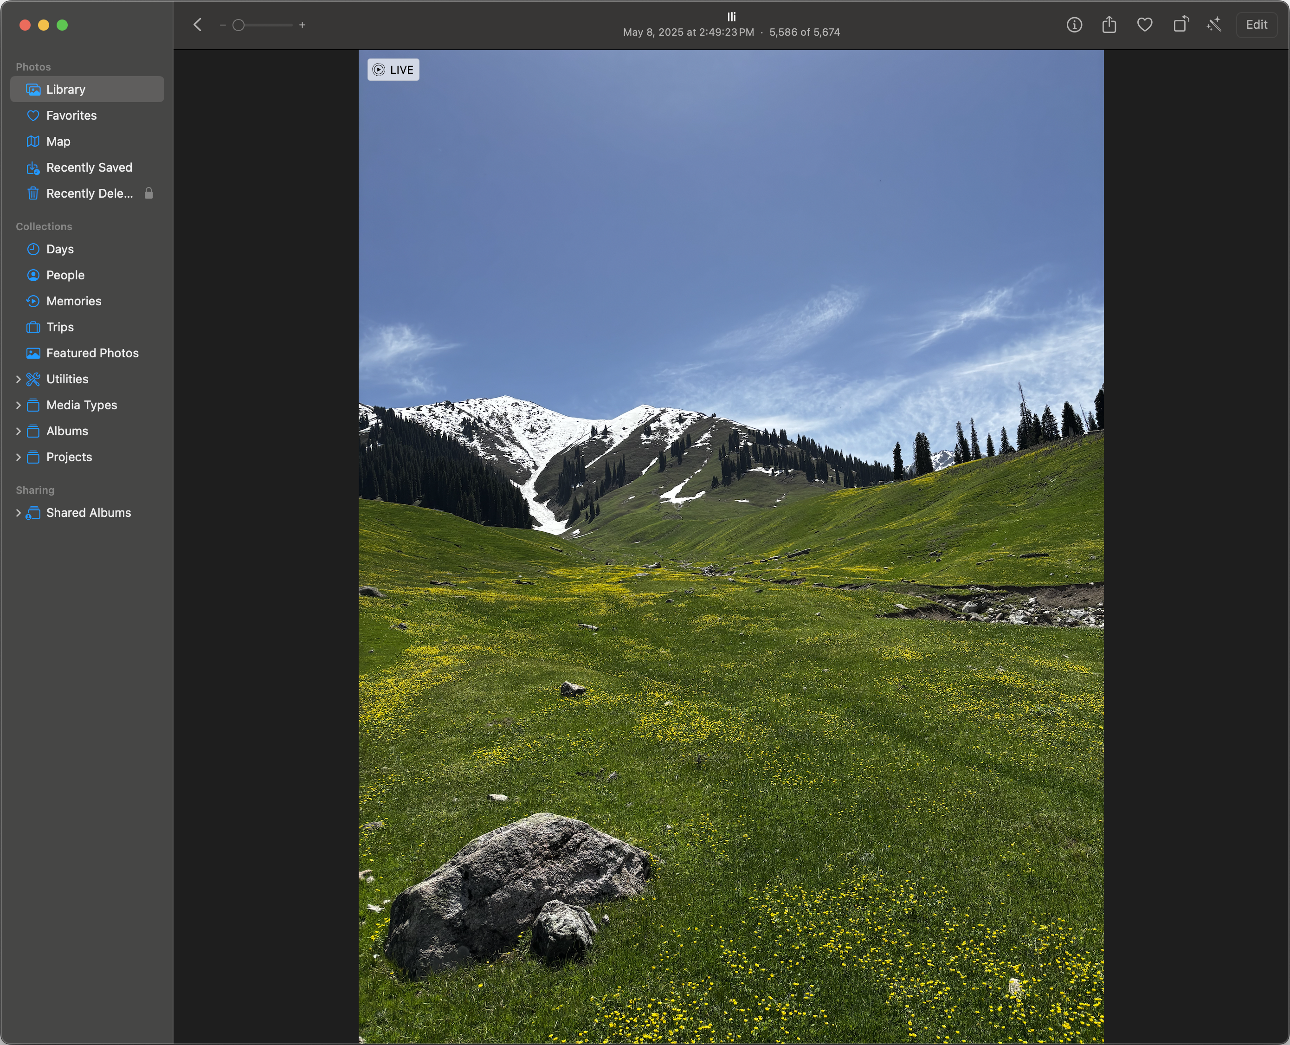Select Memories in Collections
Image resolution: width=1290 pixels, height=1045 pixels.
(73, 301)
